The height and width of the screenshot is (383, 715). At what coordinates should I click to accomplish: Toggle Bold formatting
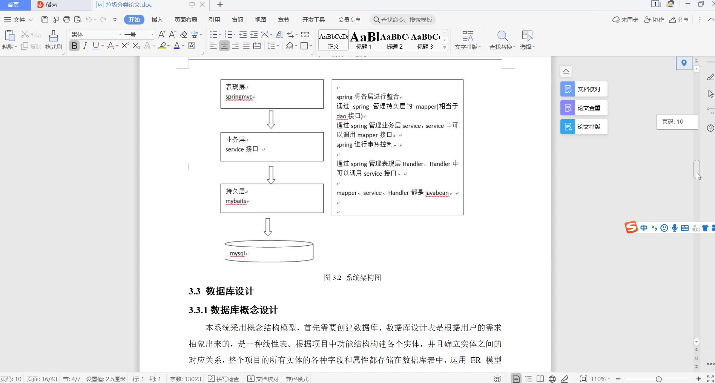pos(74,46)
